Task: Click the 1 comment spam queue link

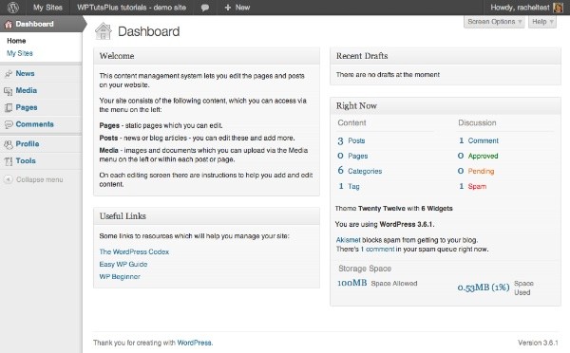Action: (x=377, y=250)
